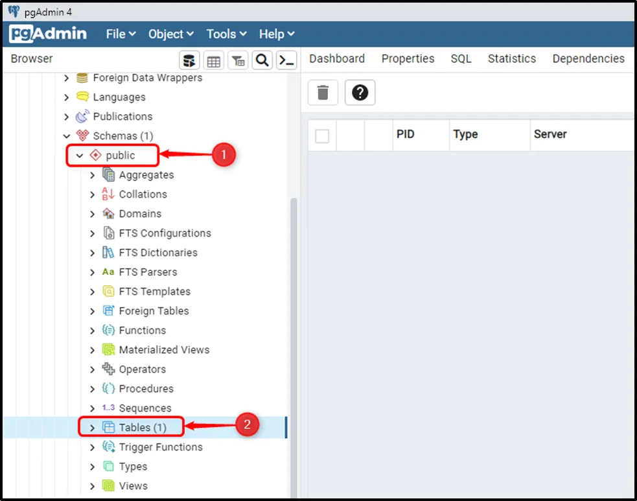Click the question mark help icon
The width and height of the screenshot is (637, 501).
(360, 93)
